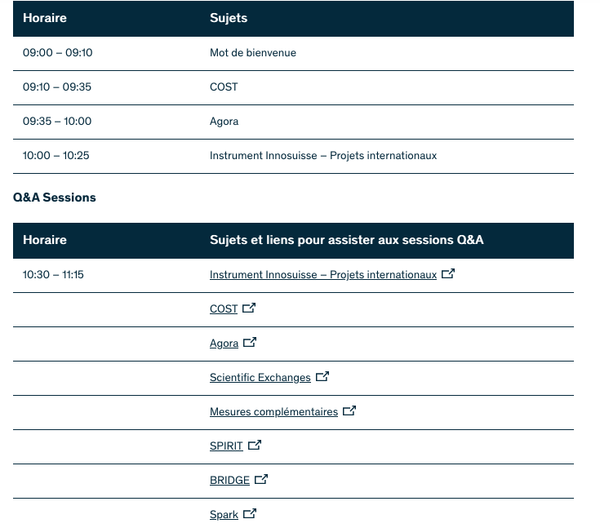Click external-link icon beside Mesures complémentaires
Screen dimensions: 600x528
pyautogui.click(x=349, y=411)
